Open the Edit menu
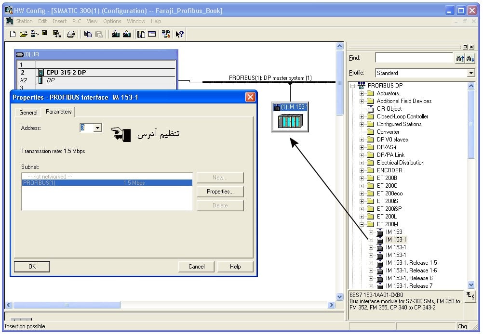 (42, 21)
